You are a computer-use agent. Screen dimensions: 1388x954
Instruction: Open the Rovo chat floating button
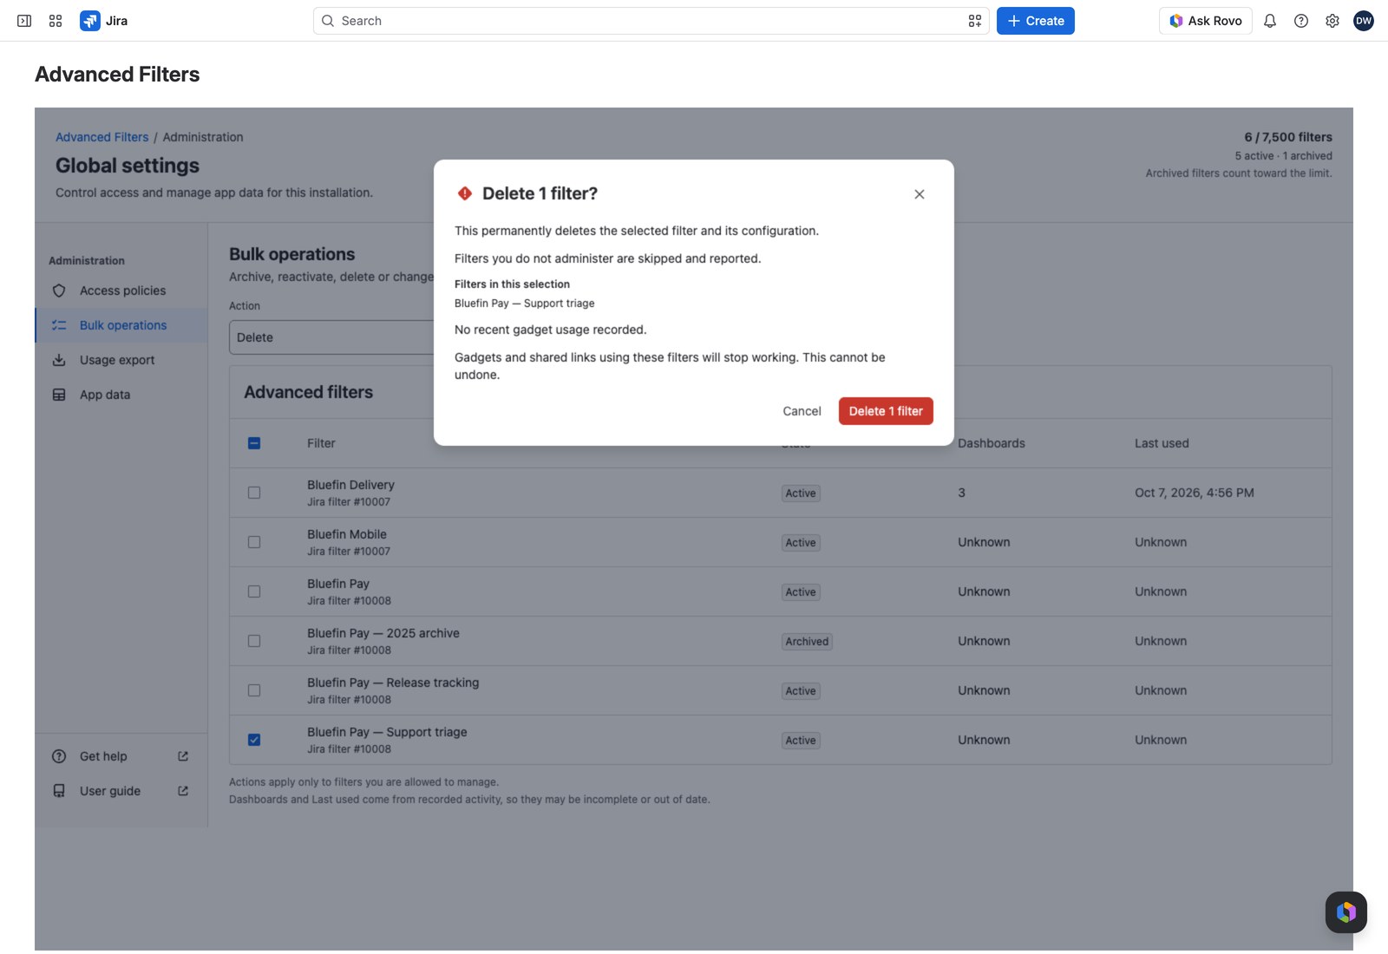(x=1346, y=912)
